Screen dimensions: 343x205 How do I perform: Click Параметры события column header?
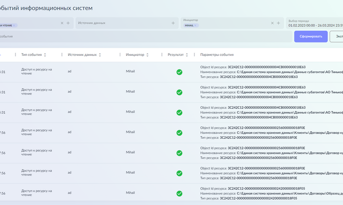217,55
